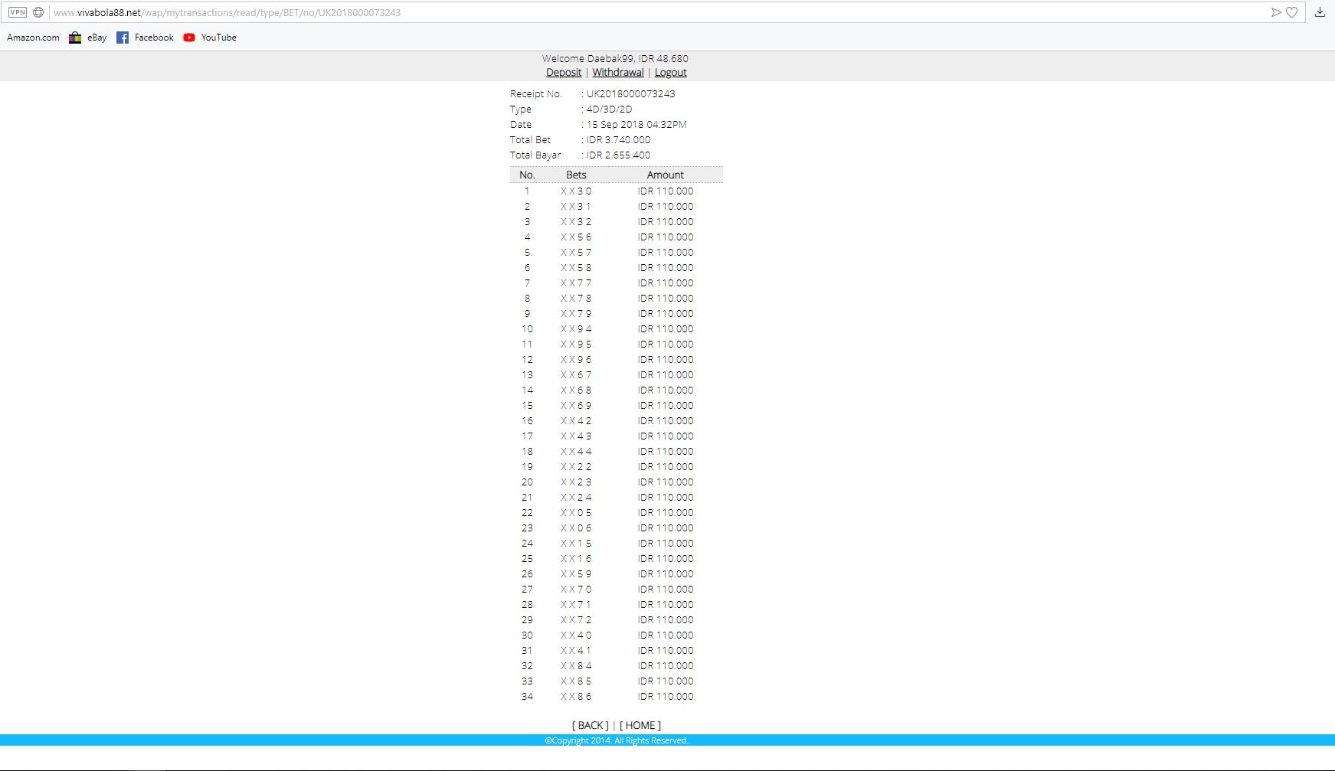Click Logout to sign out

pyautogui.click(x=670, y=73)
